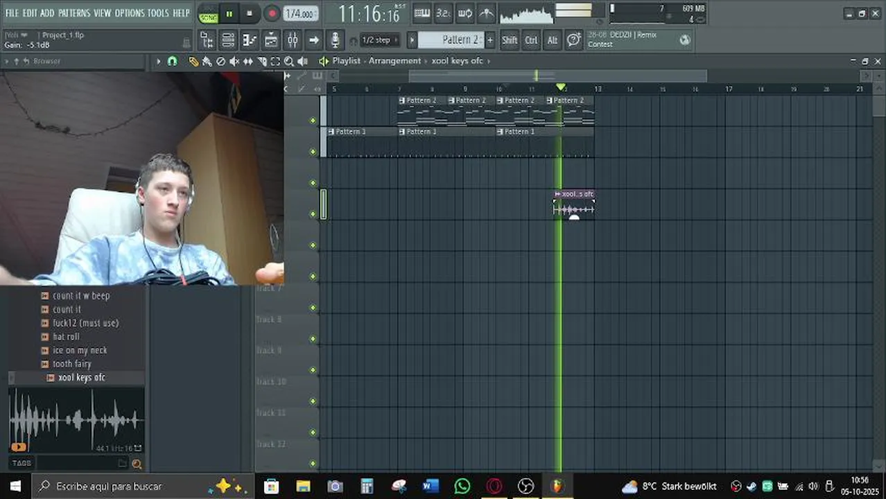Select the Select marquee tool
The width and height of the screenshot is (886, 499).
click(275, 61)
